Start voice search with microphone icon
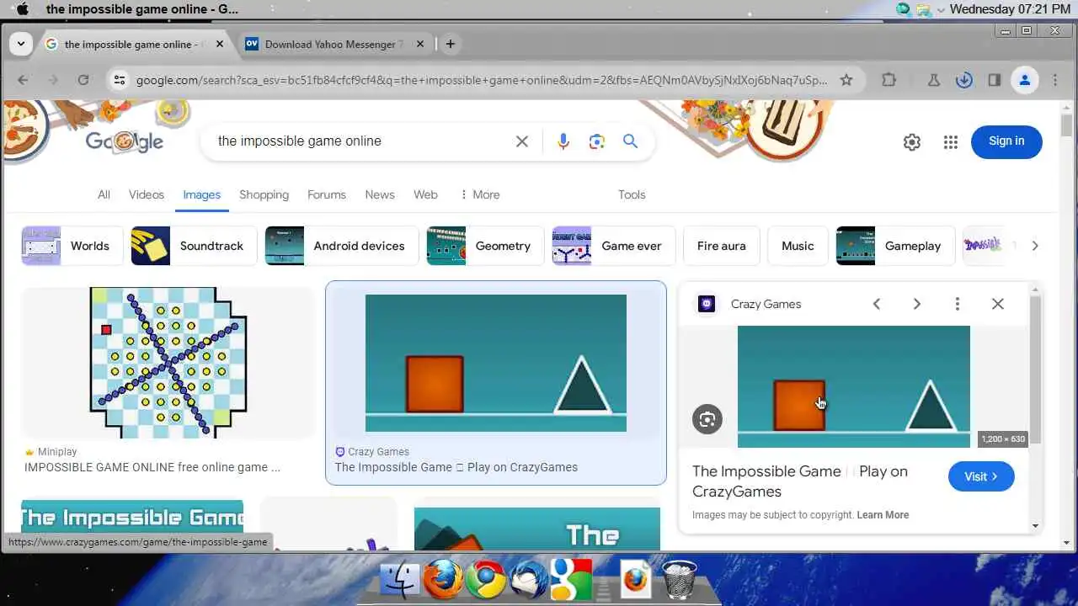1078x606 pixels. [x=563, y=141]
